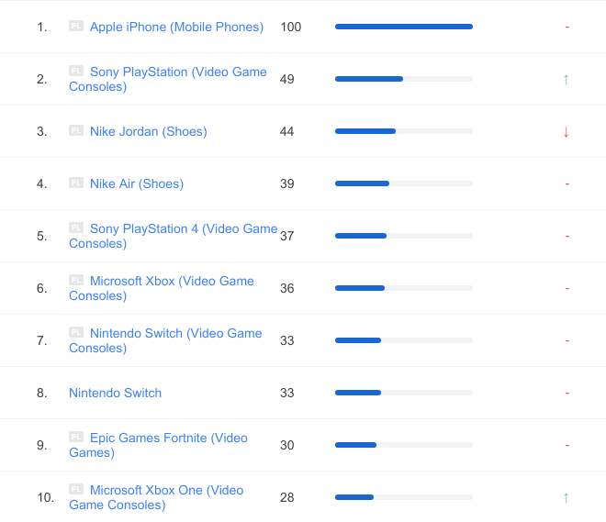
Task: Click the red down arrow for Nike Jordan
Action: coord(567,131)
